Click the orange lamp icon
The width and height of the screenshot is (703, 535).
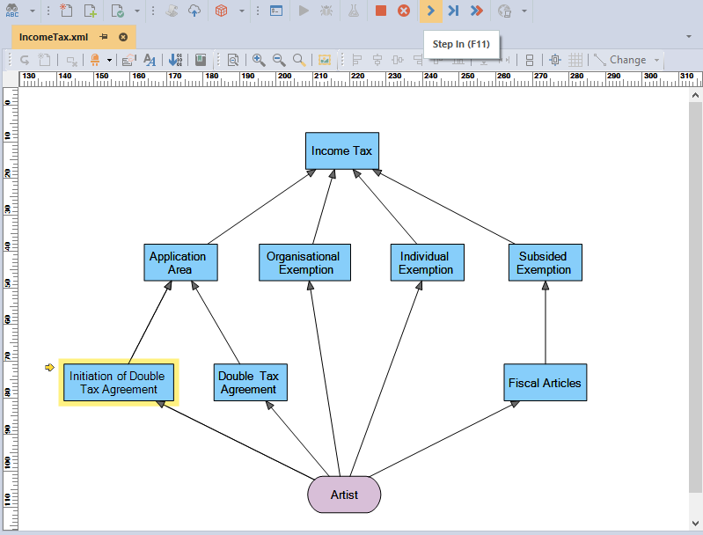(95, 60)
